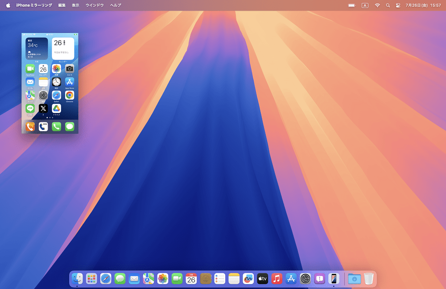Tap the 東京 34°C weather widget
Screen dimensions: 446x289
[37, 48]
